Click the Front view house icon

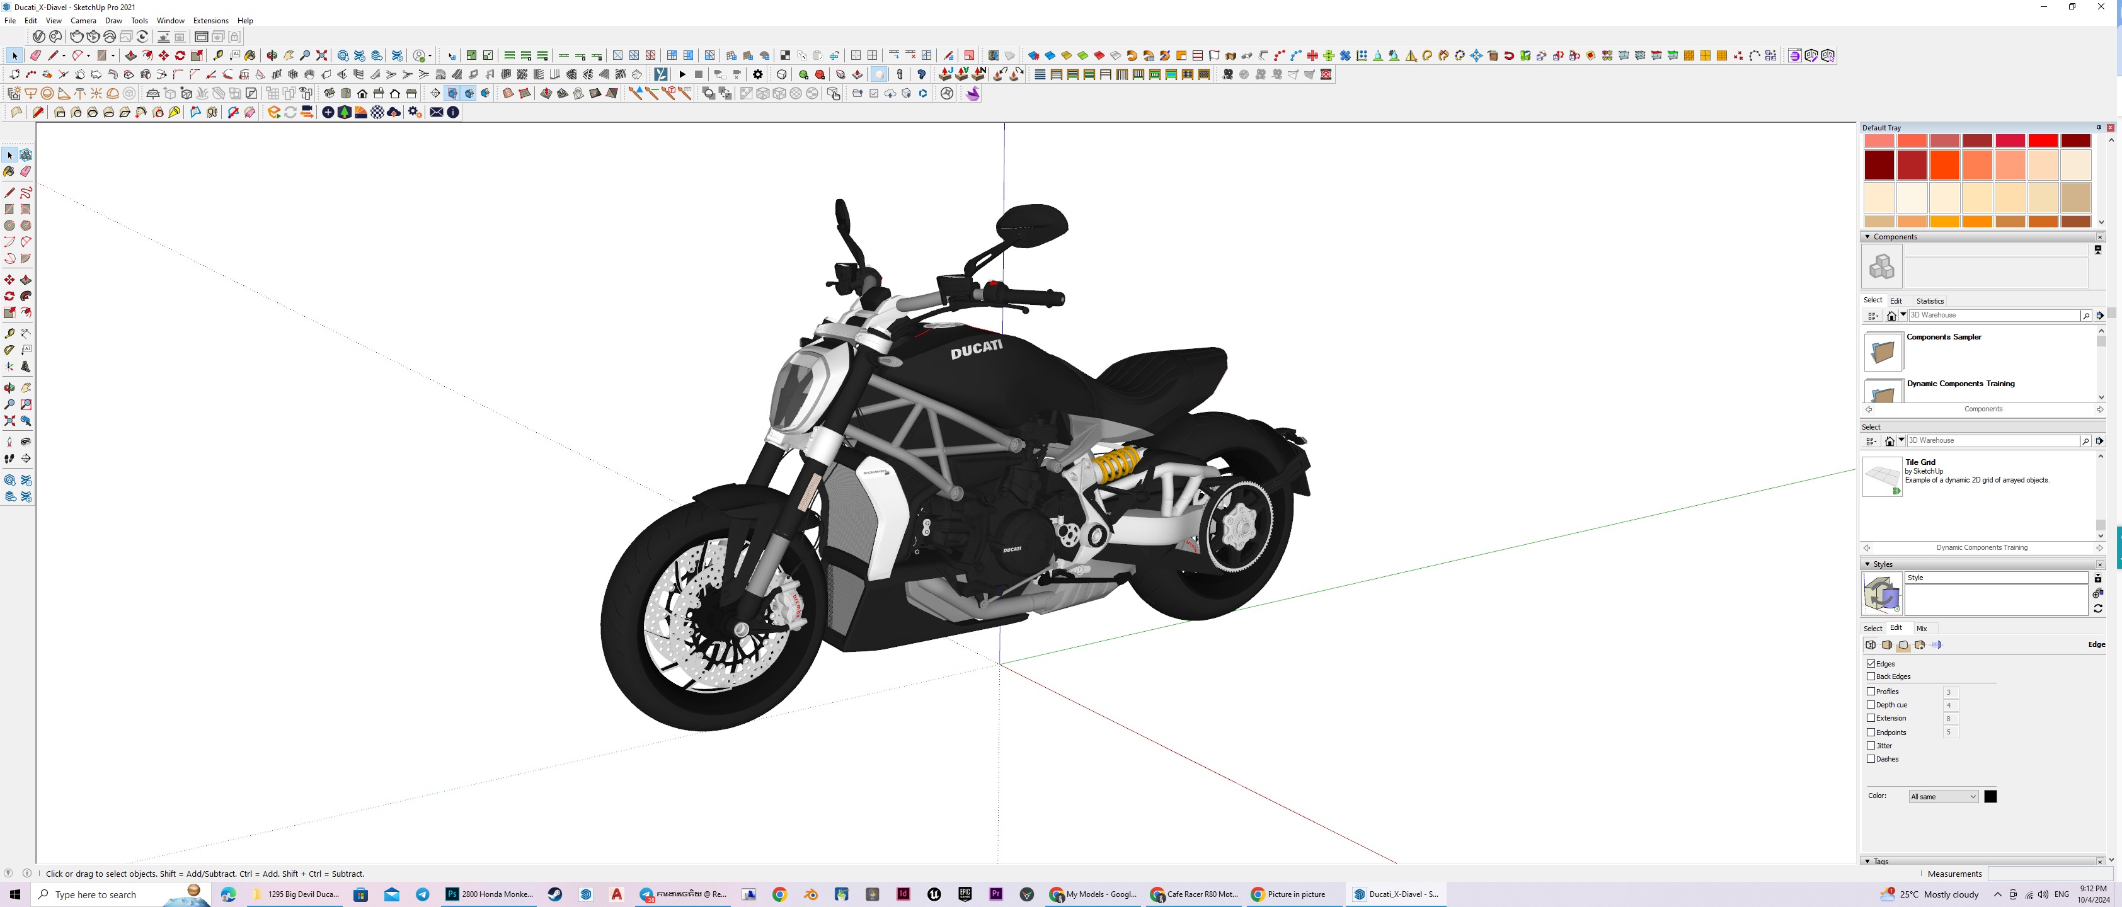point(362,93)
